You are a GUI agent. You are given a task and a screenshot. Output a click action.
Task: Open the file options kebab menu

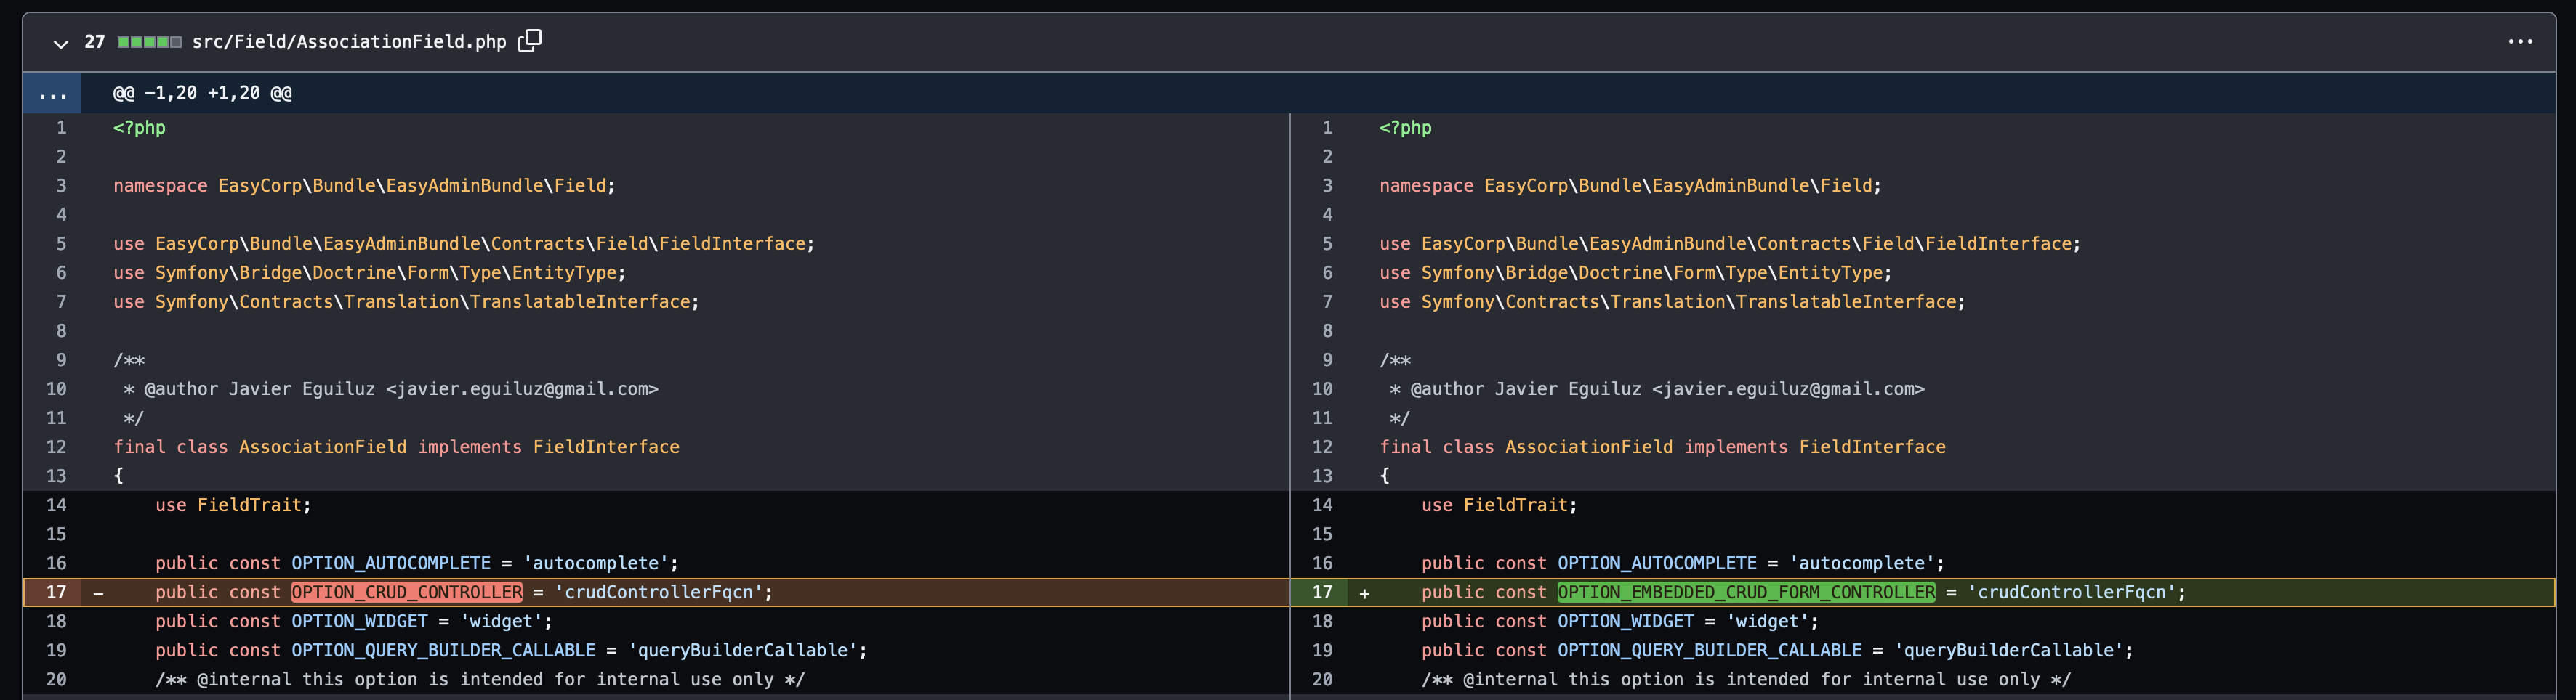pyautogui.click(x=2520, y=41)
